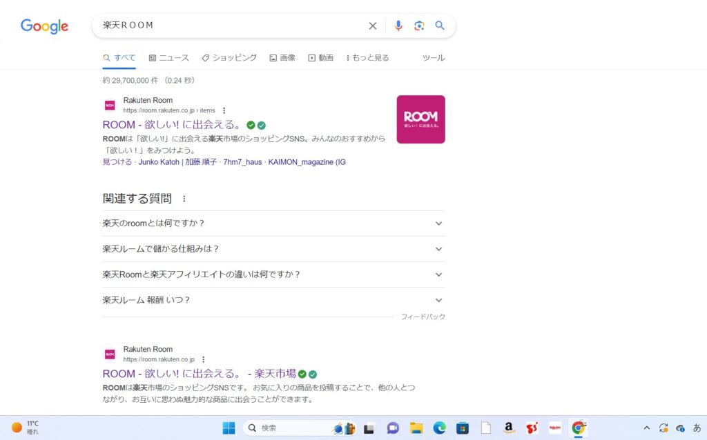Viewport: 707px width, 440px height.
Task: Expand question 楽天のroomとは何ですか？
Action: [438, 223]
